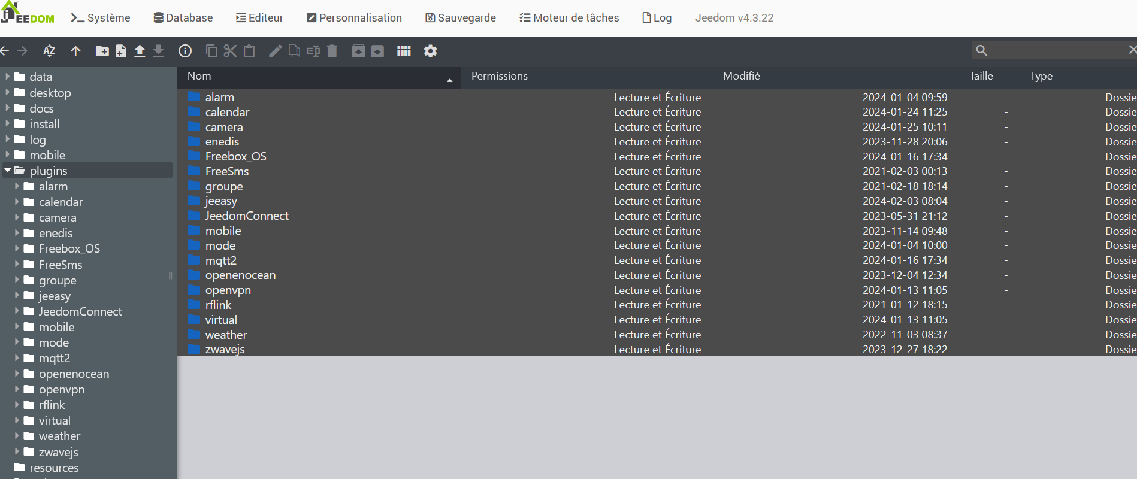Viewport: 1137px width, 479px height.
Task: Click the date 2022-11-03 08:37
Action: pyautogui.click(x=905, y=335)
